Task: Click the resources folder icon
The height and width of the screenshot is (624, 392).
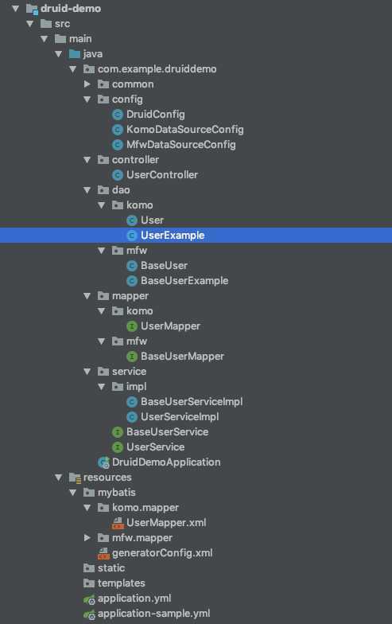Action: click(75, 478)
